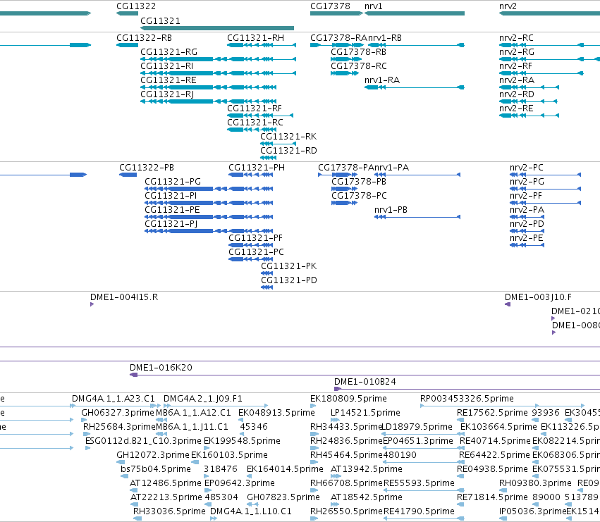Click BAC clone DME1-016K20
Image resolution: width=600 pixels, height=522 pixels.
(x=365, y=375)
